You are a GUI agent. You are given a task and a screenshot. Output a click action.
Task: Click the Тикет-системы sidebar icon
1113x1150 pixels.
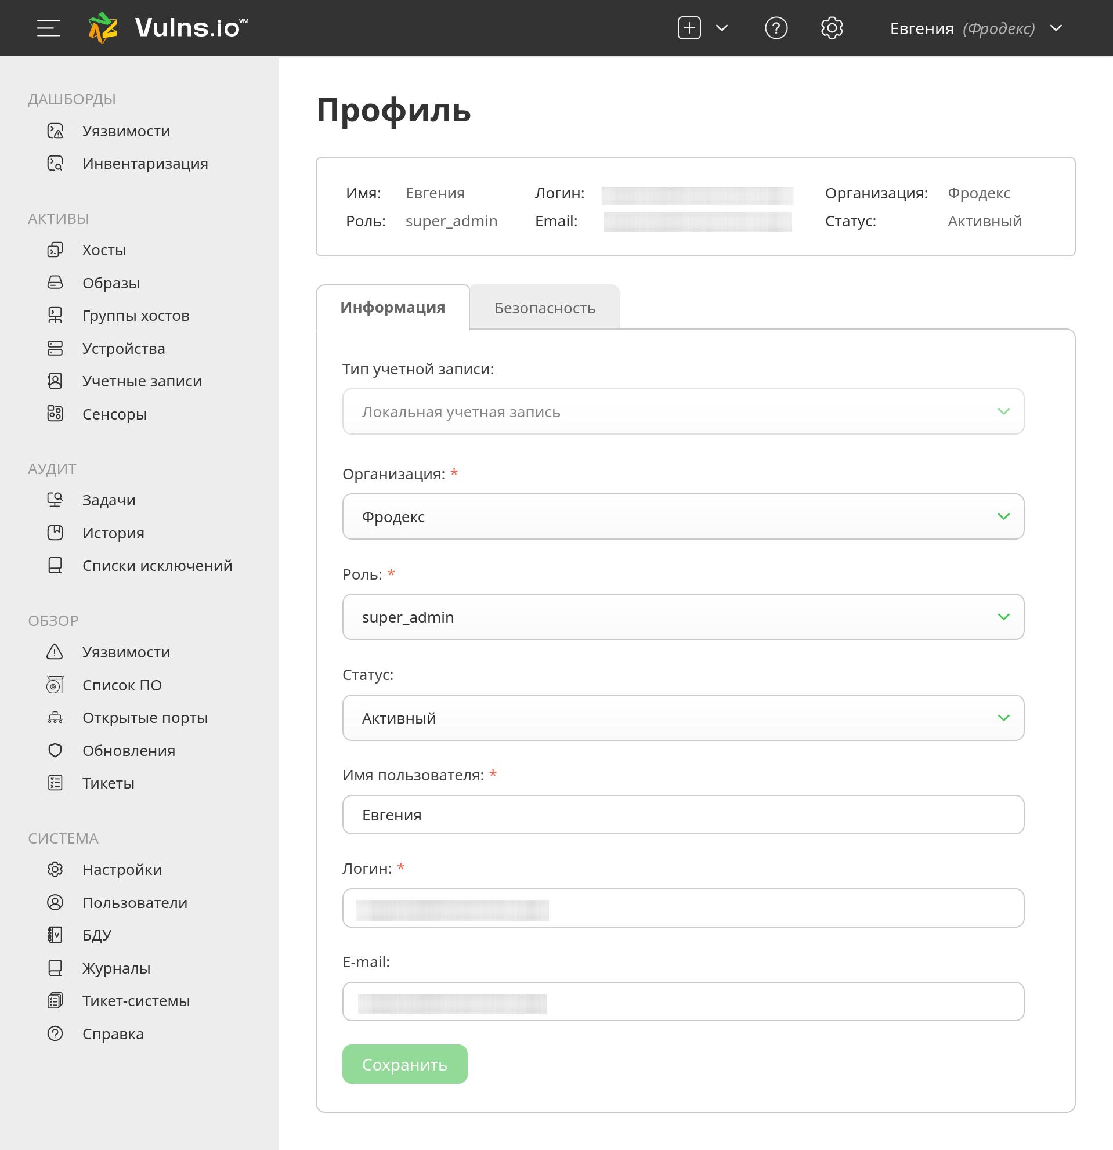point(55,1000)
